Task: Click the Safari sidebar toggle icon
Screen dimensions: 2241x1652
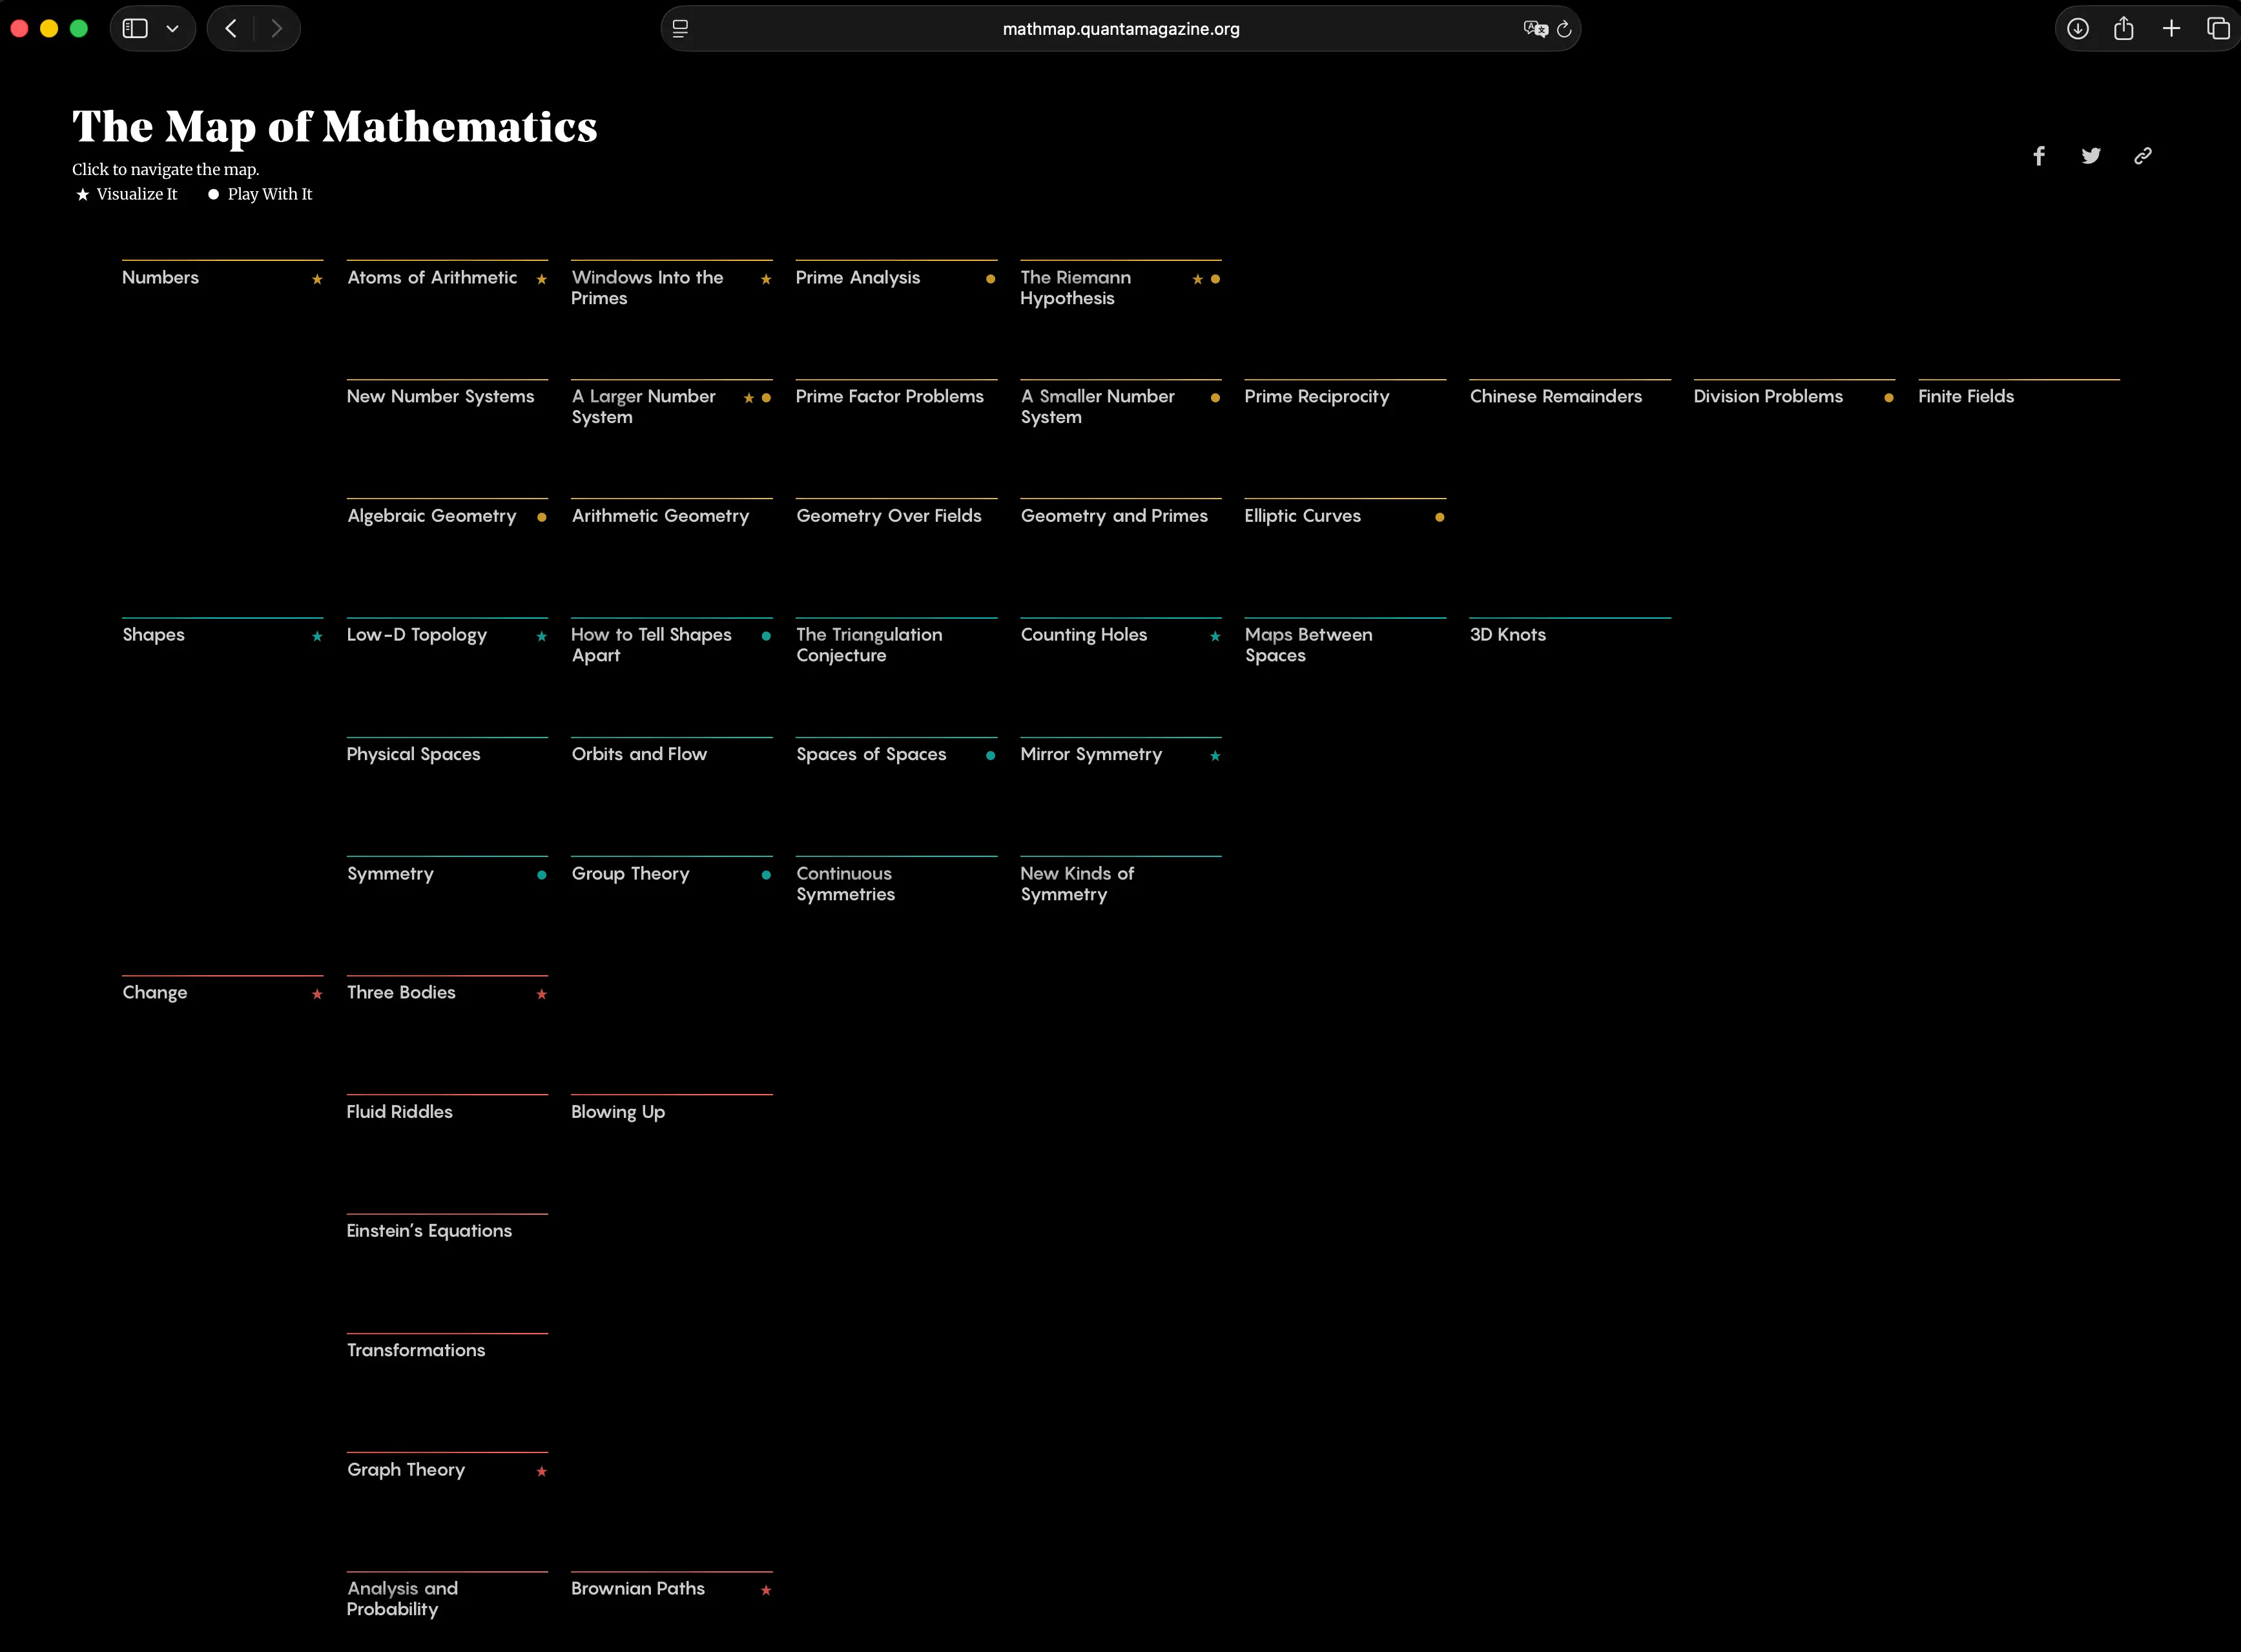Action: 135,29
